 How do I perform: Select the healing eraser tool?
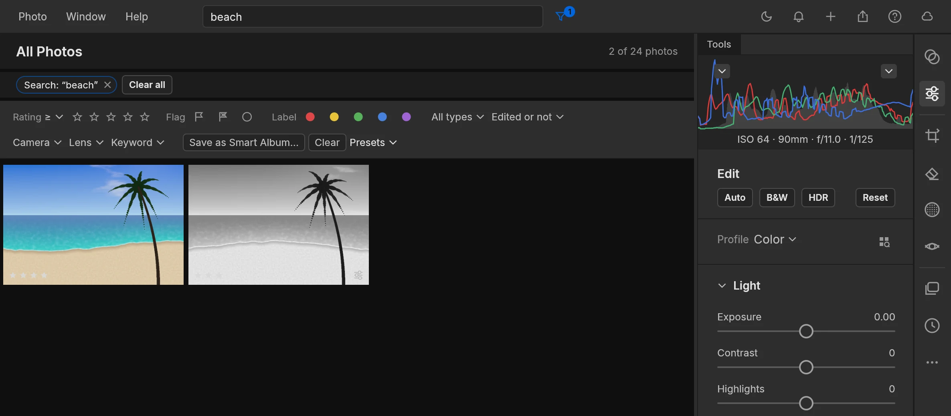click(932, 174)
